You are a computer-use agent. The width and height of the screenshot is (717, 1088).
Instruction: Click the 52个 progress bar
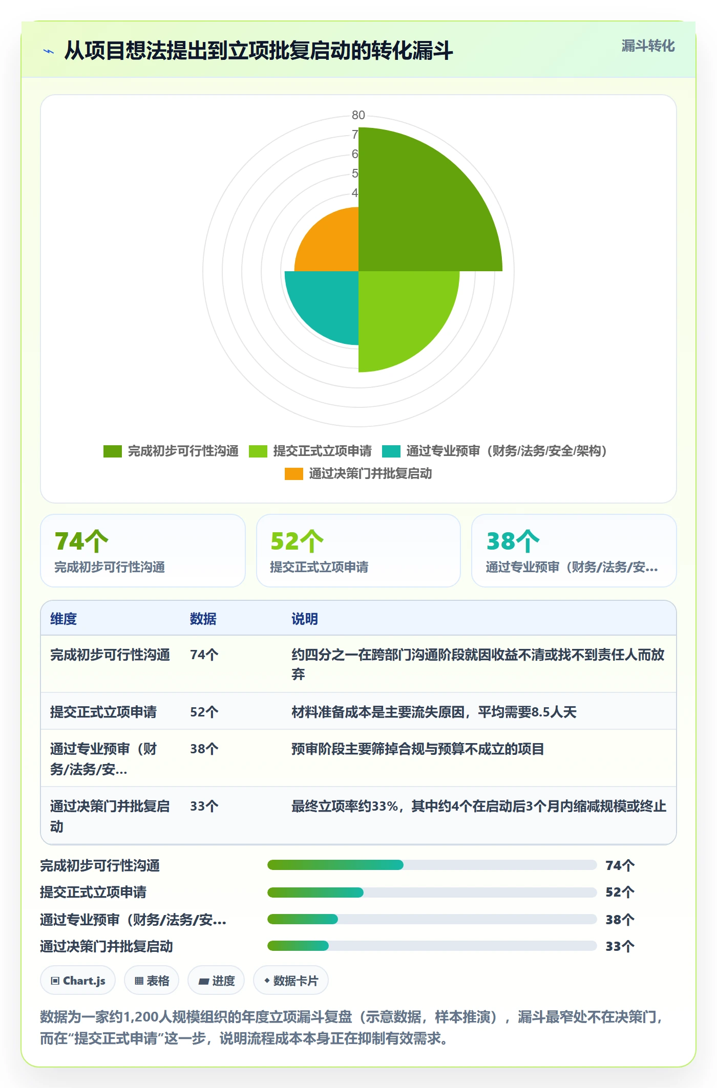432,892
